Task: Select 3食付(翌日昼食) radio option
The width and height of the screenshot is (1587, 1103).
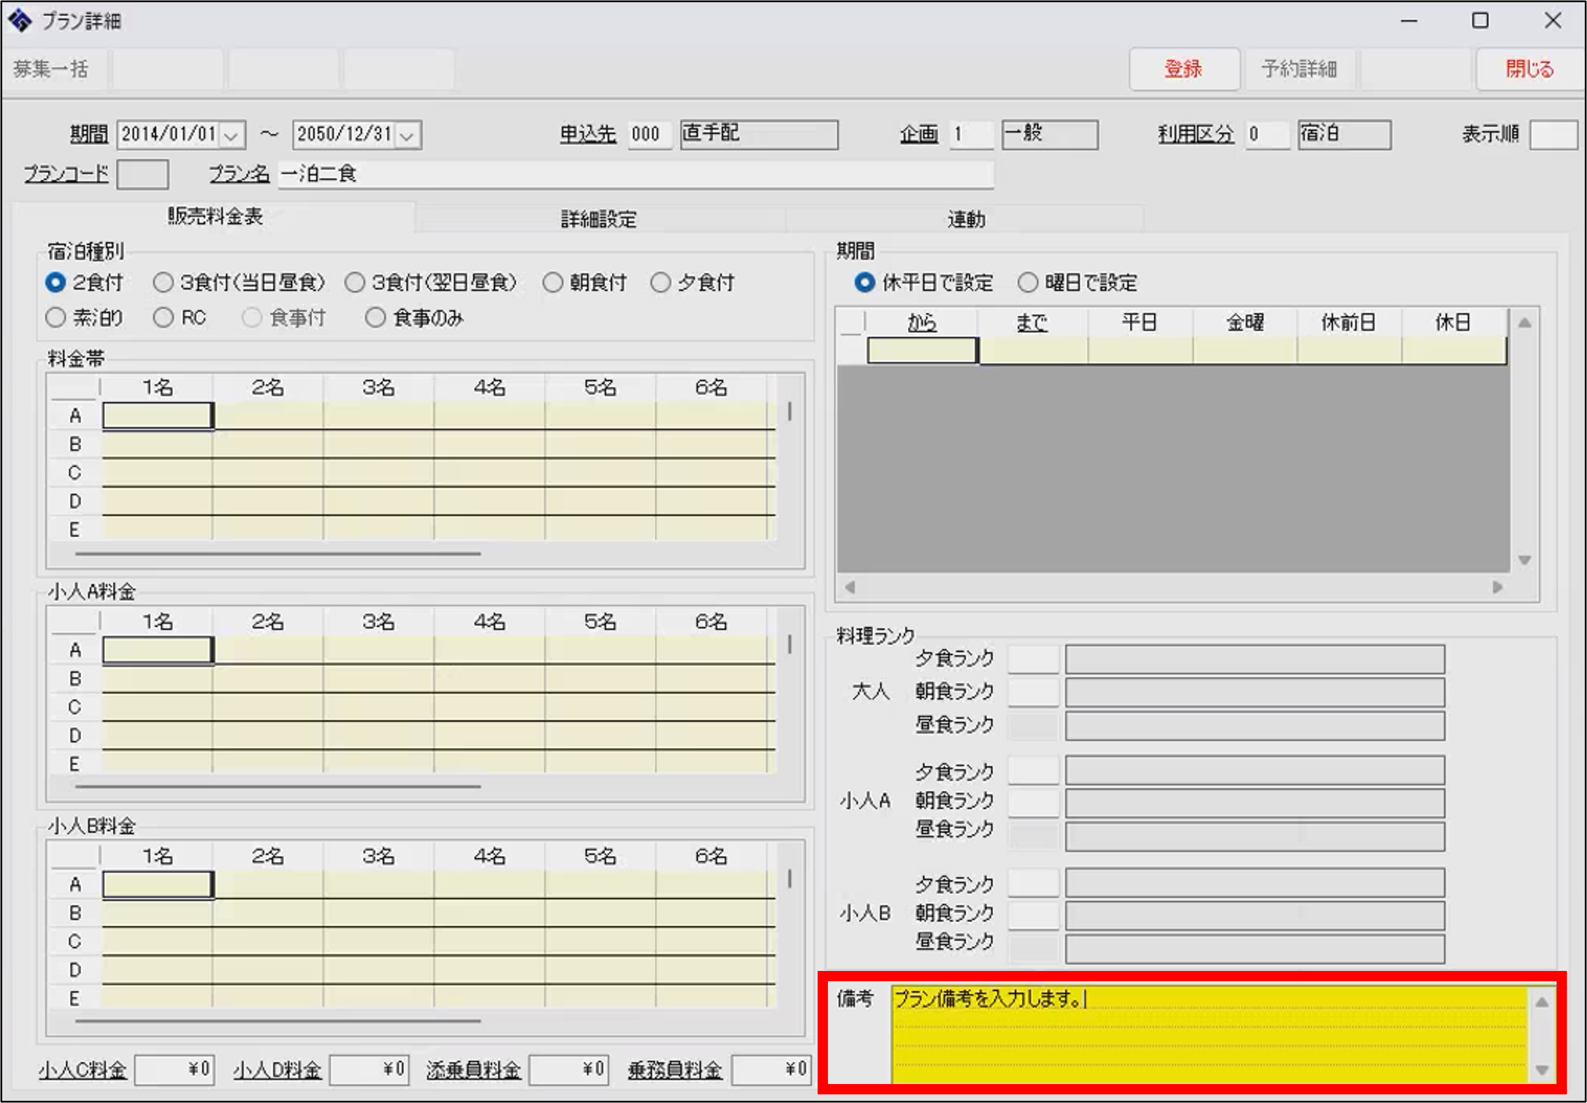Action: (354, 282)
